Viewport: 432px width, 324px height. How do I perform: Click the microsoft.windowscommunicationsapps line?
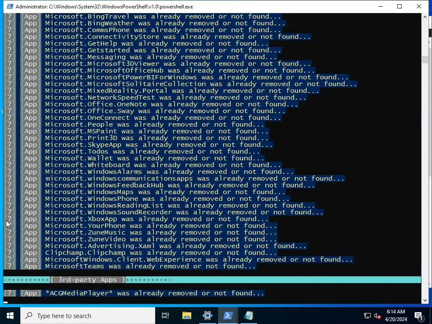click(174, 178)
